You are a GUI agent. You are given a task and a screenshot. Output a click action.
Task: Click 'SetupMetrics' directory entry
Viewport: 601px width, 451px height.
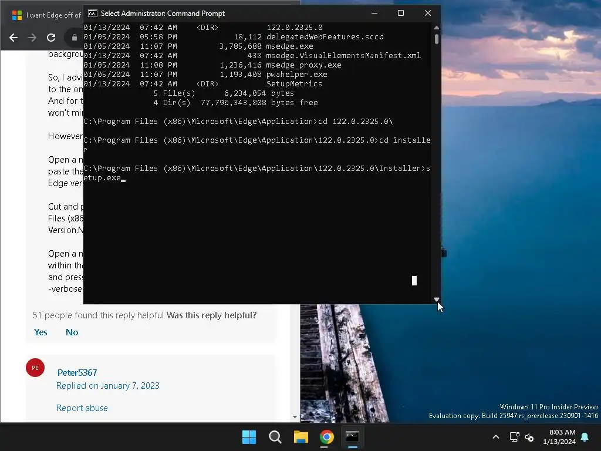(x=295, y=83)
